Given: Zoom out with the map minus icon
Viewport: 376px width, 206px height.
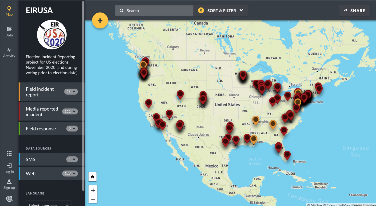Looking at the screenshot, I should coord(93,199).
